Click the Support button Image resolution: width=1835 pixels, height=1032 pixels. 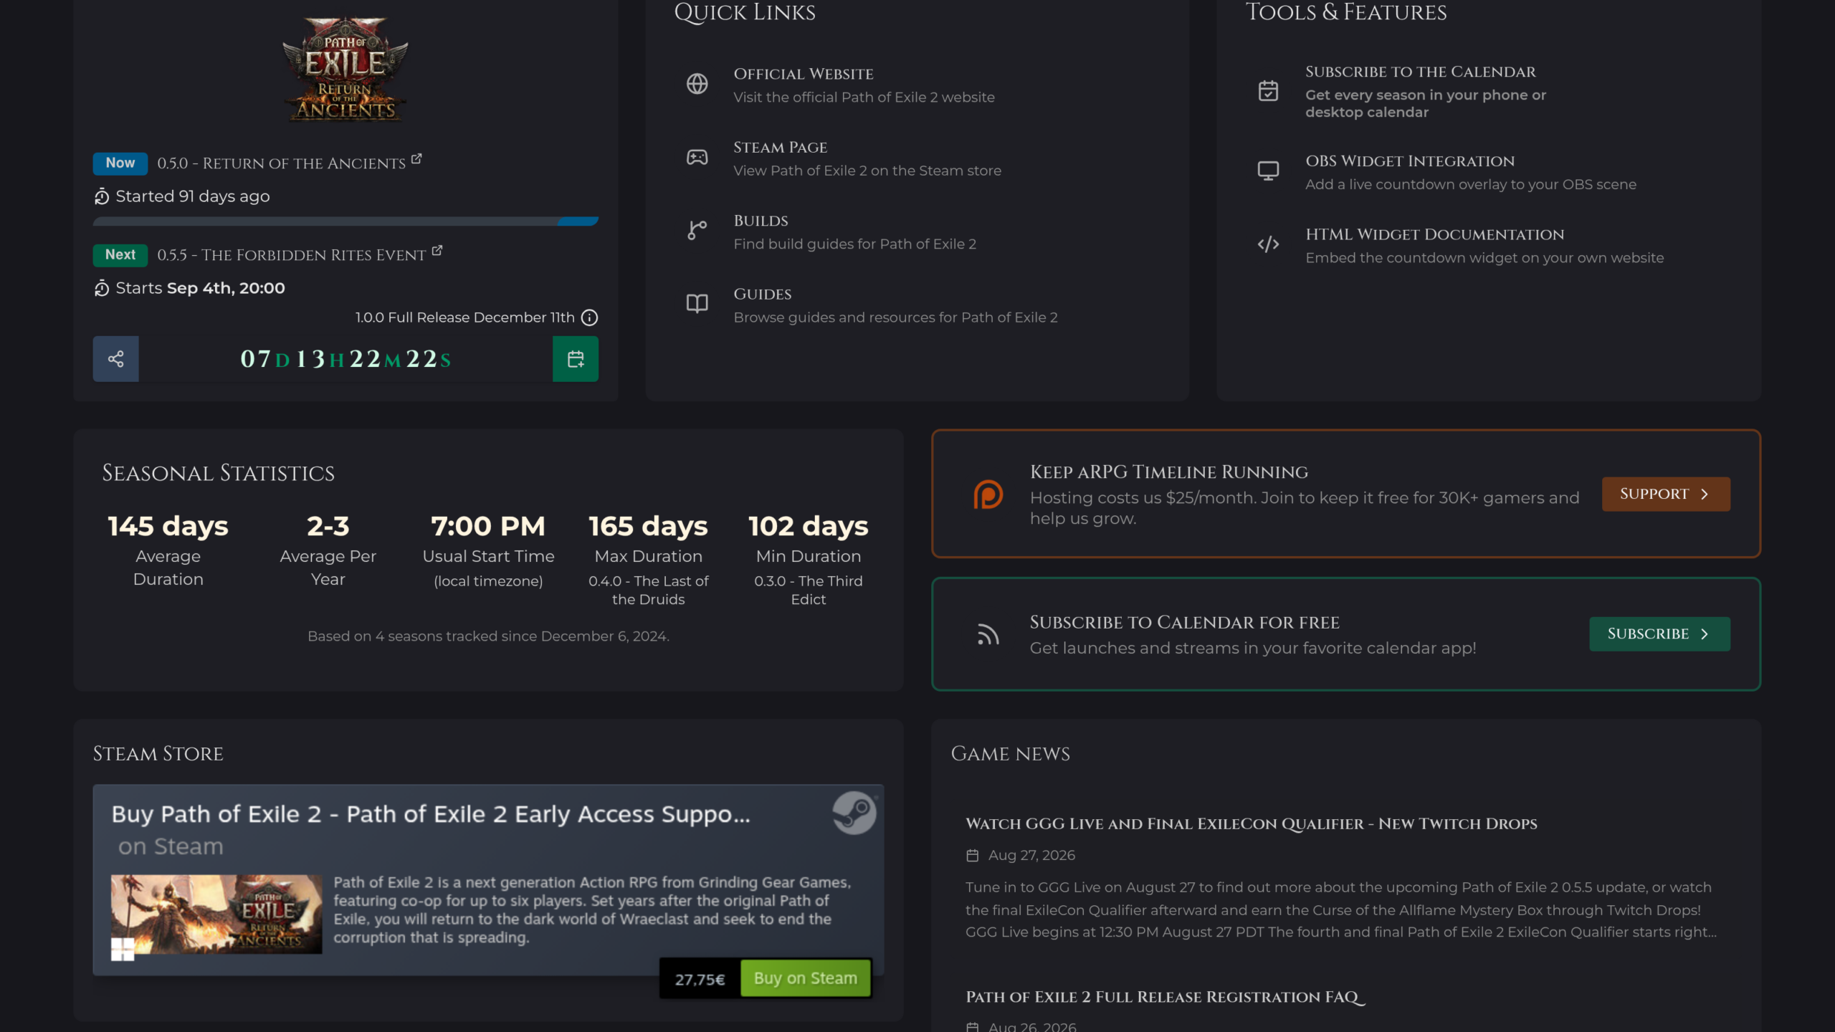pos(1666,494)
